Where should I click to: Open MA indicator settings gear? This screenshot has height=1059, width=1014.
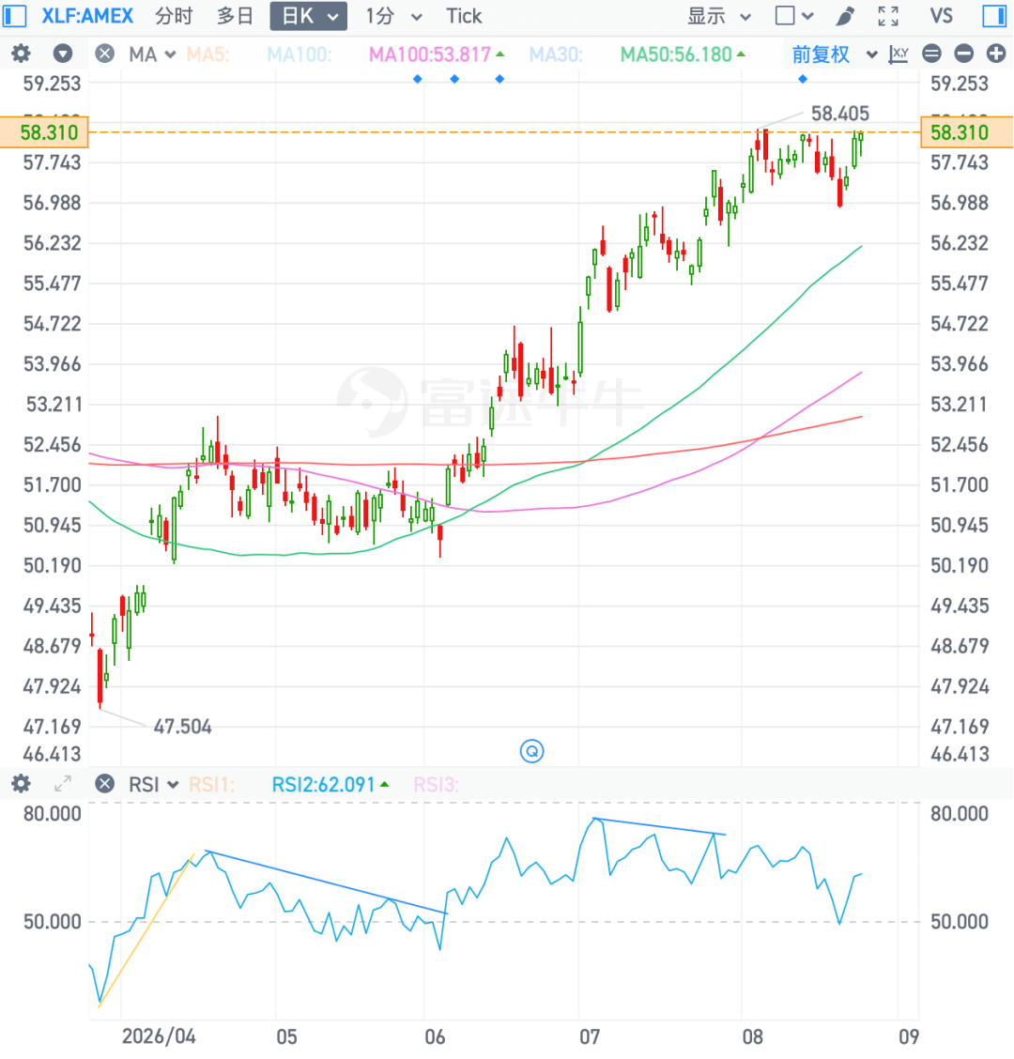click(x=21, y=54)
